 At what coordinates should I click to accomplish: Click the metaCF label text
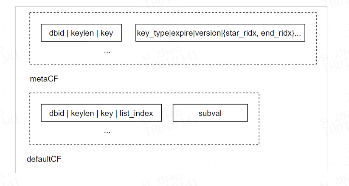(x=44, y=79)
